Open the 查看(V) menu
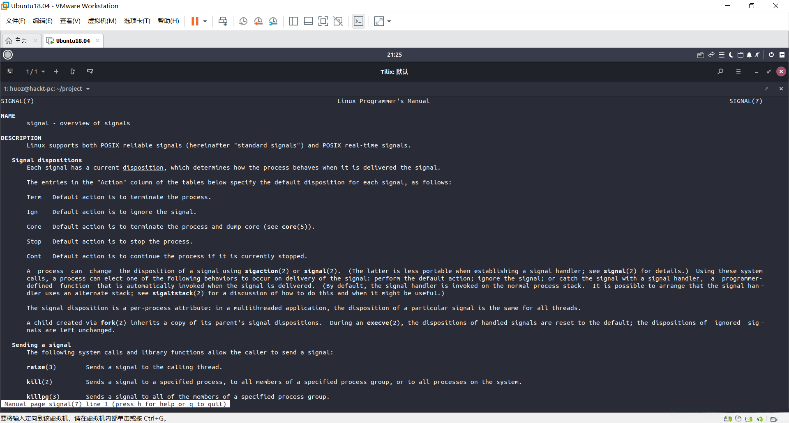This screenshot has width=789, height=423. click(70, 21)
